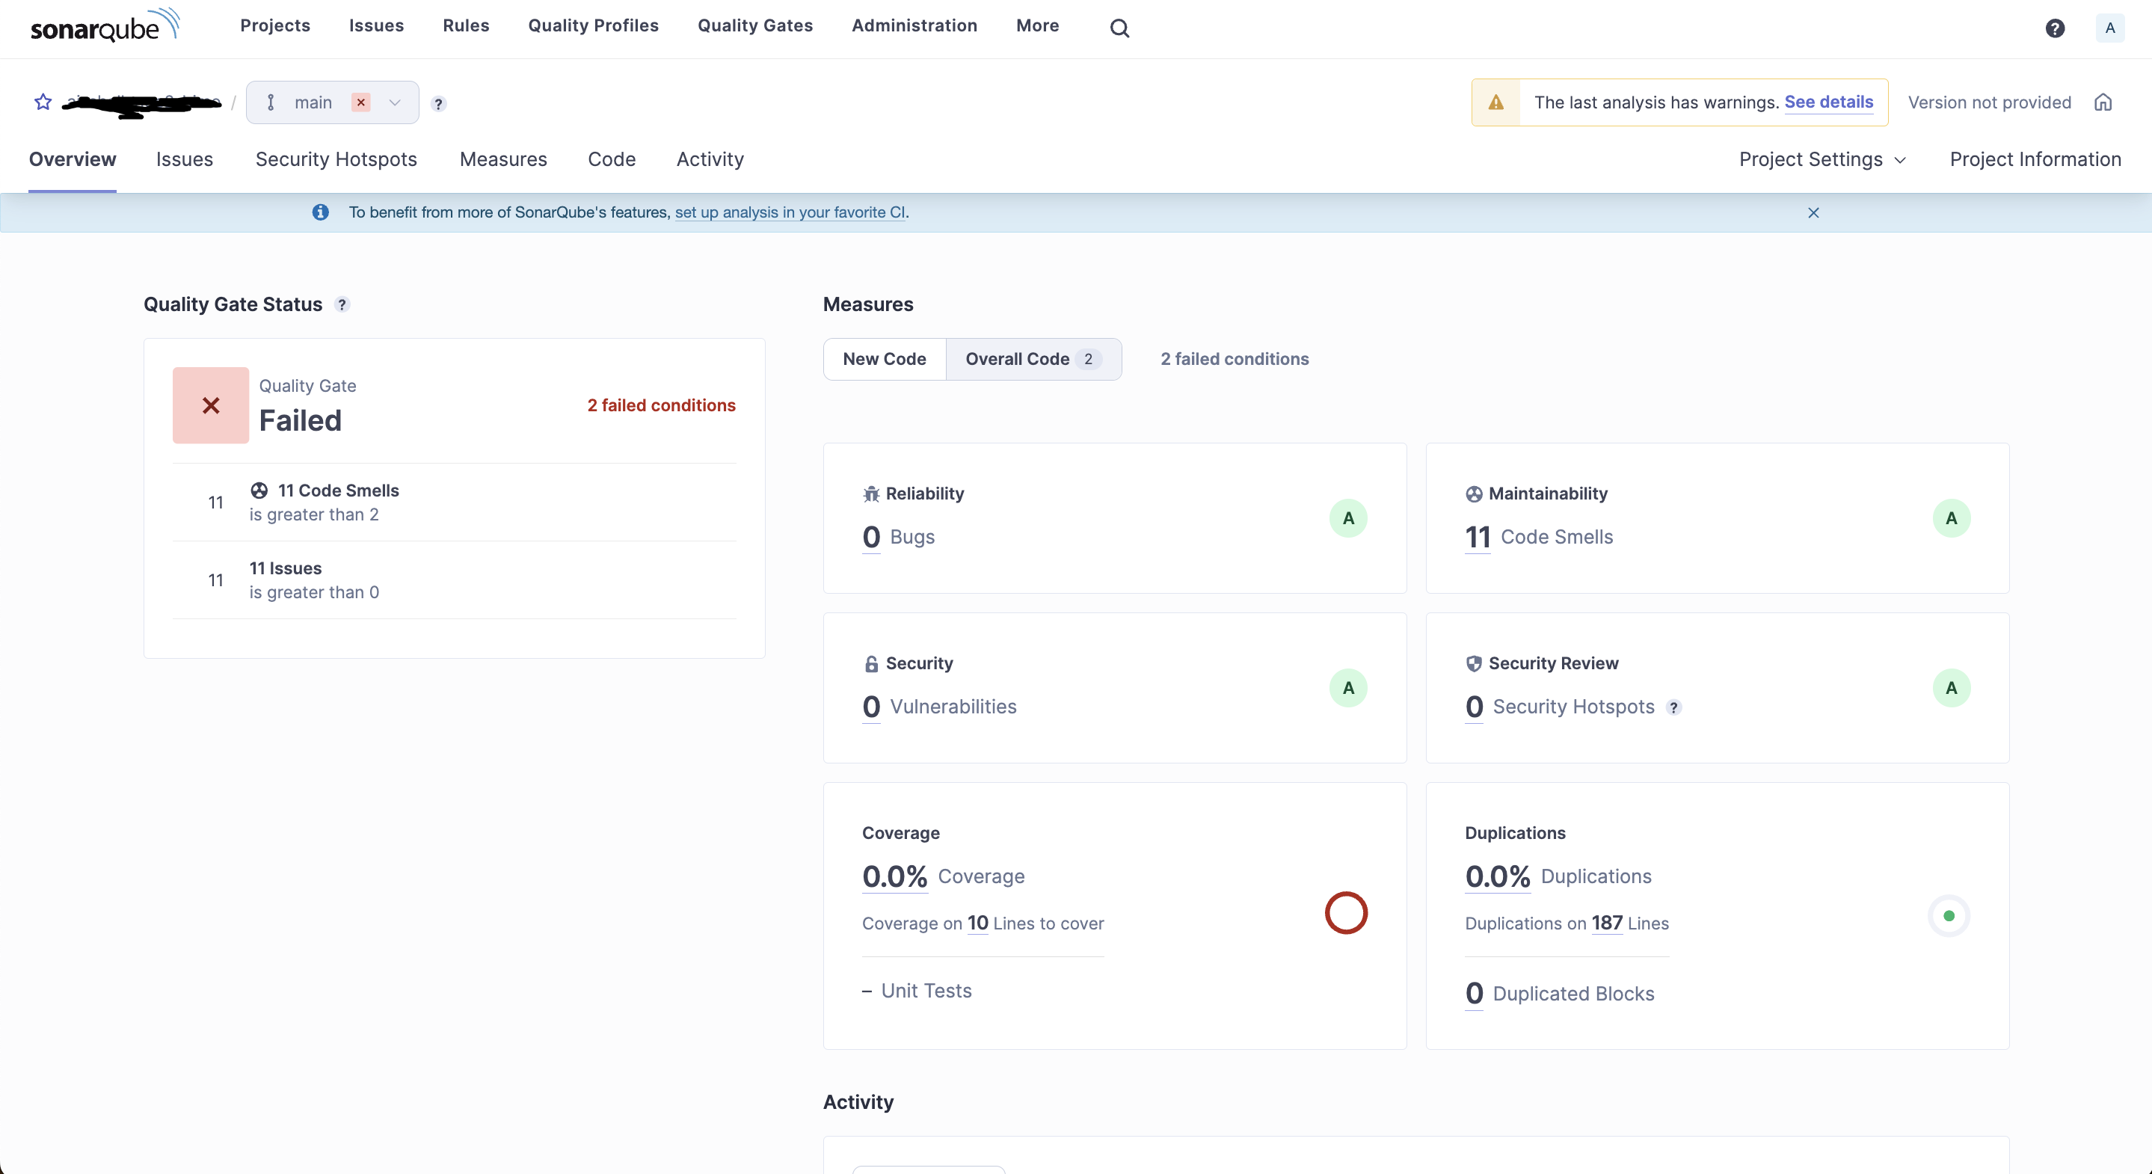Click the Version not provided text
Viewport: 2152px width, 1174px height.
pos(1989,102)
